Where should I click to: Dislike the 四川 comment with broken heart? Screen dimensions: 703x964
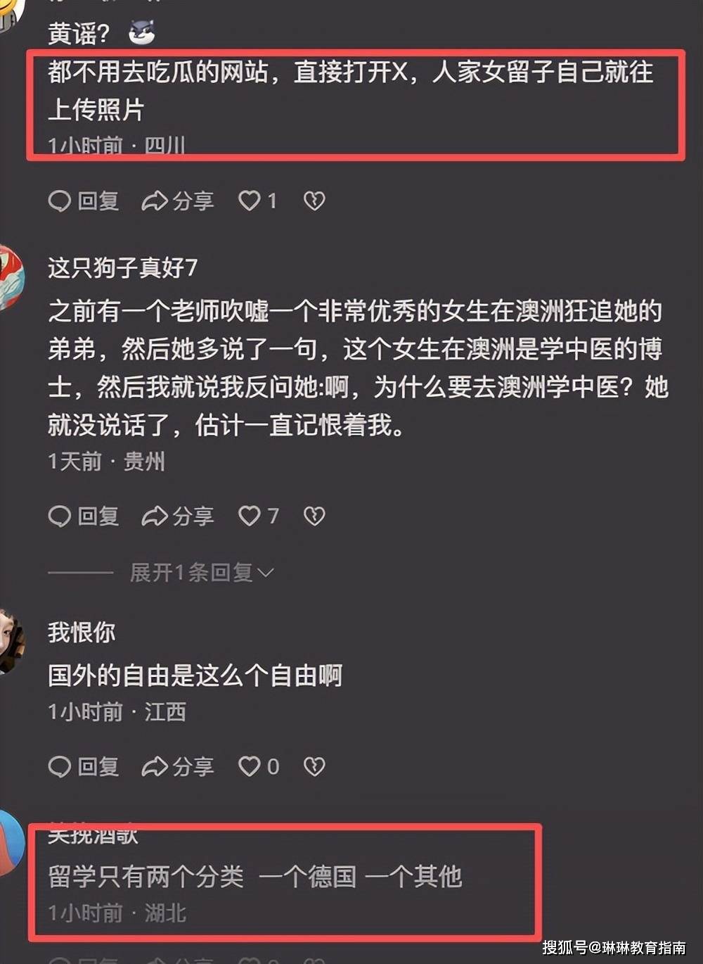(314, 201)
